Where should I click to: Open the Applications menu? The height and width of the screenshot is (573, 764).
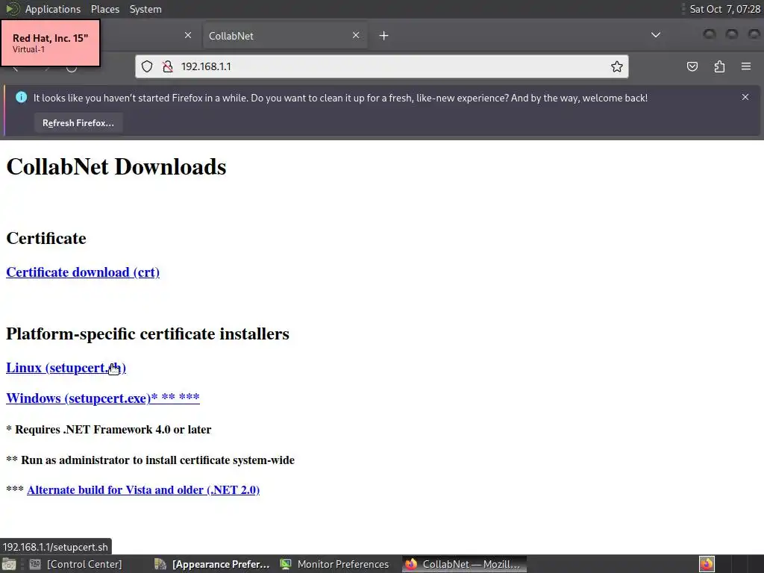tap(53, 9)
